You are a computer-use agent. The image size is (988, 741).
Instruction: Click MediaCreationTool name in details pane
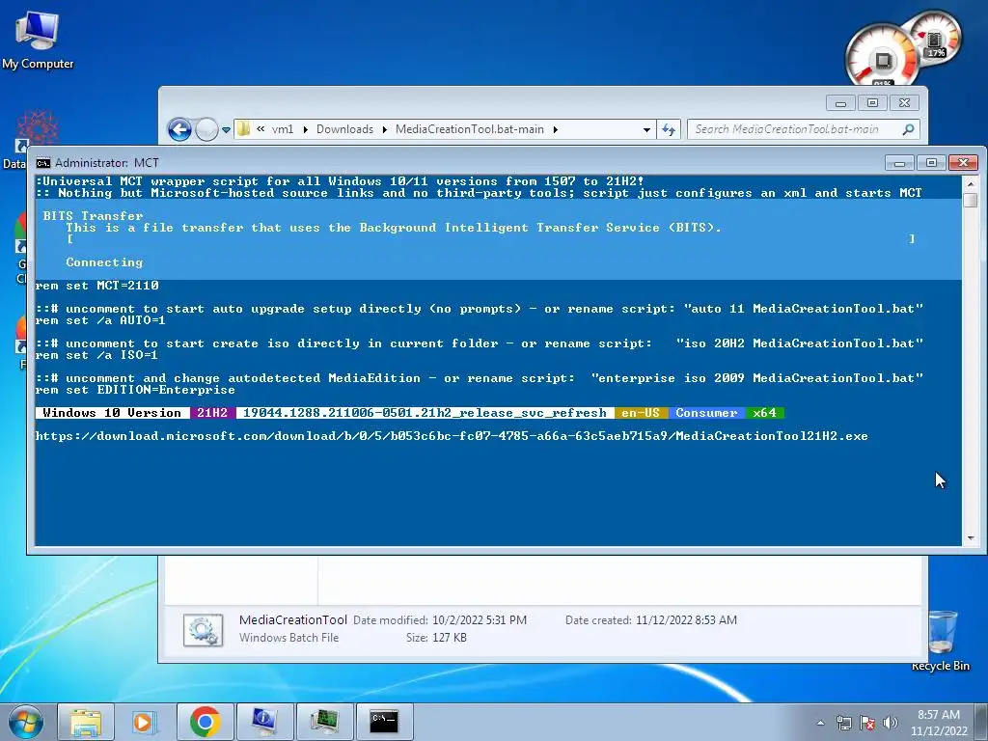(293, 619)
